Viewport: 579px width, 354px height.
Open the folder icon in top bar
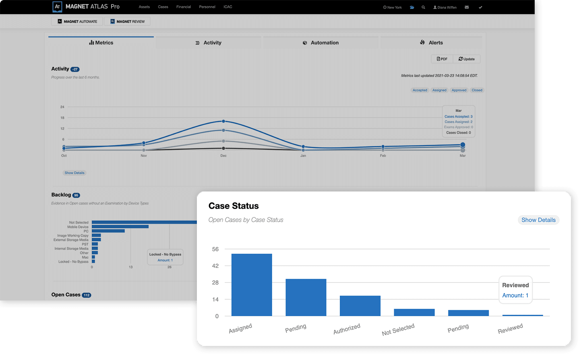tap(412, 7)
